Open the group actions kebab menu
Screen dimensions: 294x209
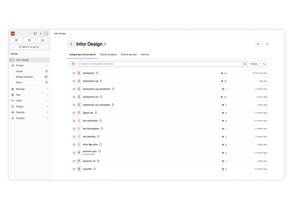pos(267,44)
